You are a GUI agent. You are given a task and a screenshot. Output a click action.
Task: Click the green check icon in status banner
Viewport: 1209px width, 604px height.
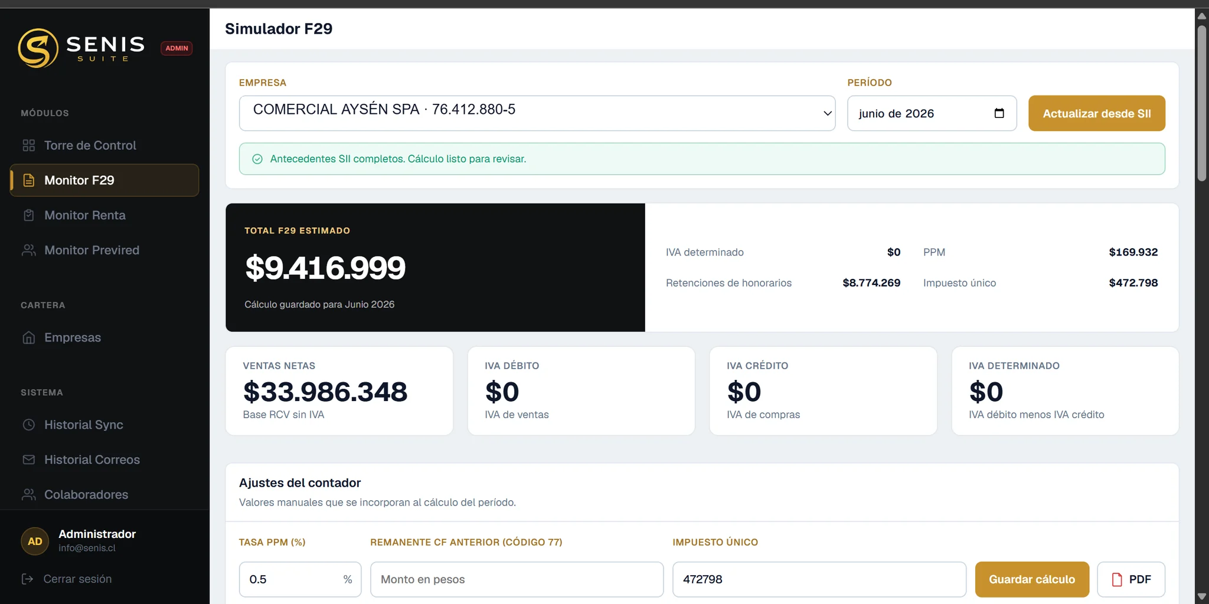[x=257, y=159]
